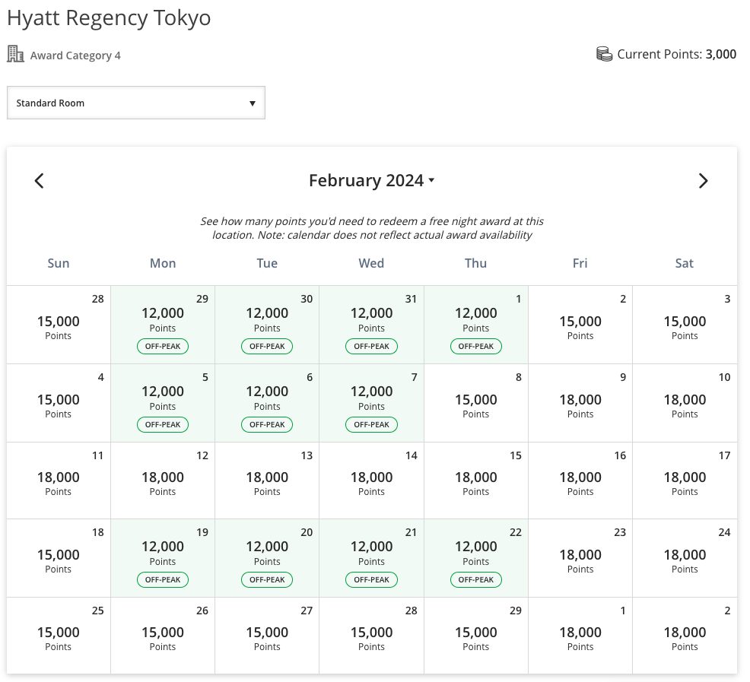Click the Current Points 3,000 value

click(x=722, y=54)
